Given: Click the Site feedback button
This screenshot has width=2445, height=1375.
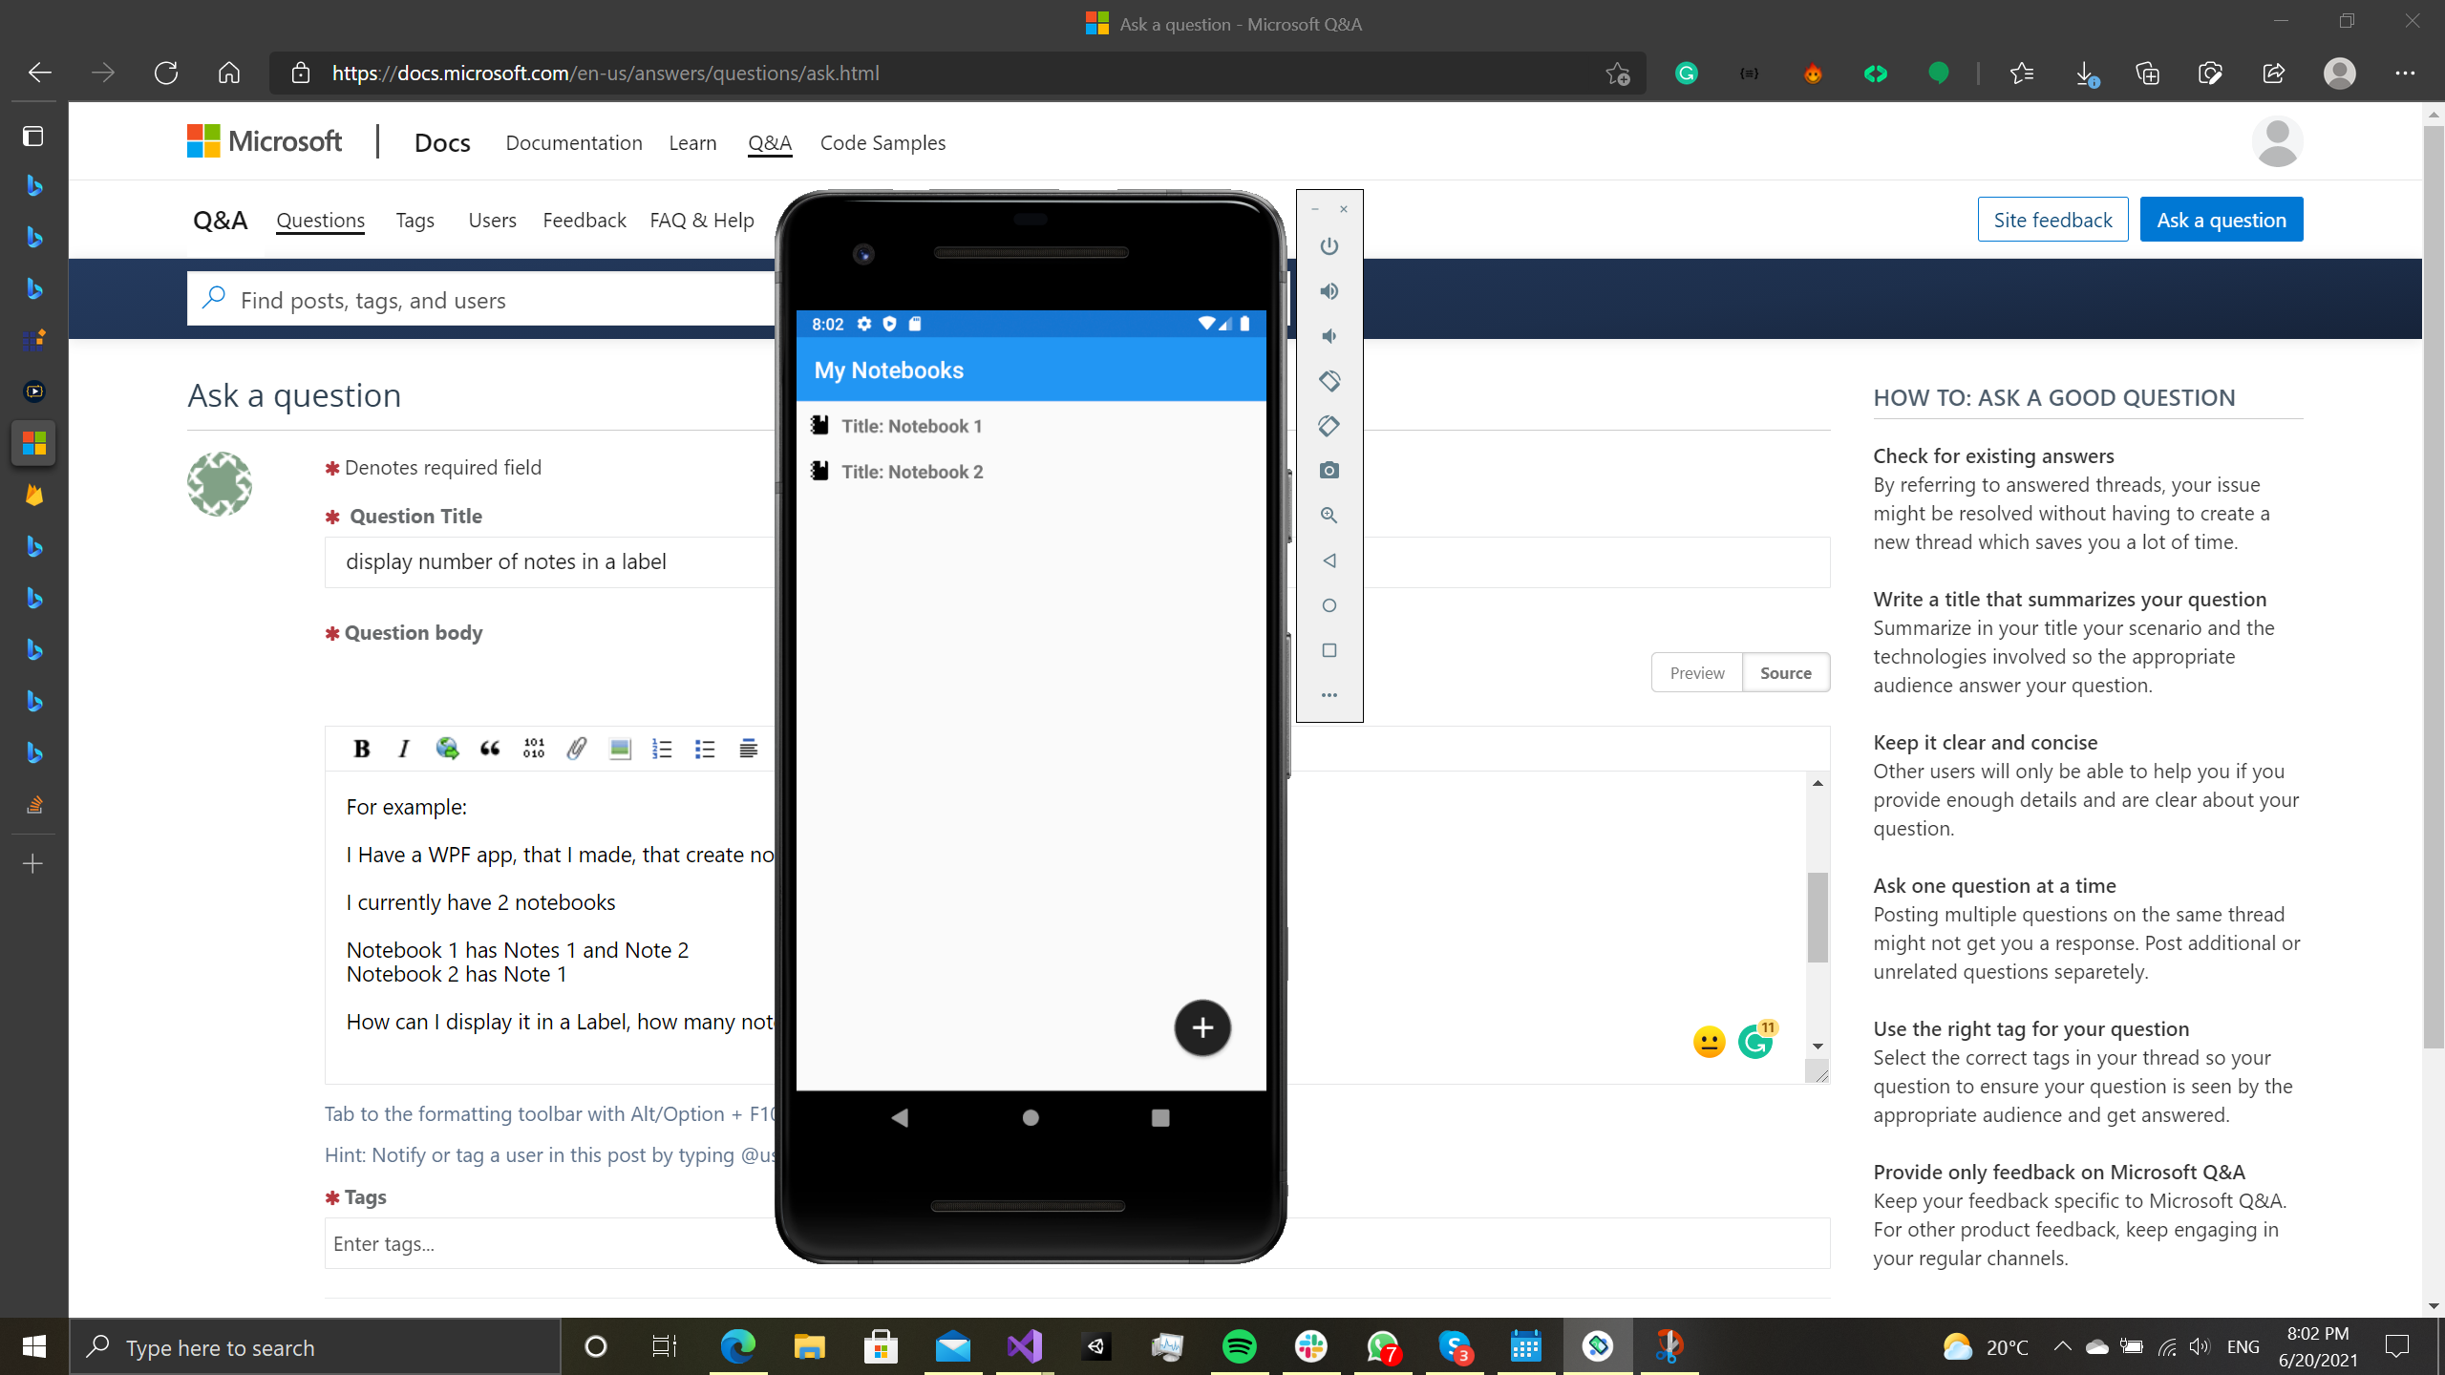Looking at the screenshot, I should 2052,221.
